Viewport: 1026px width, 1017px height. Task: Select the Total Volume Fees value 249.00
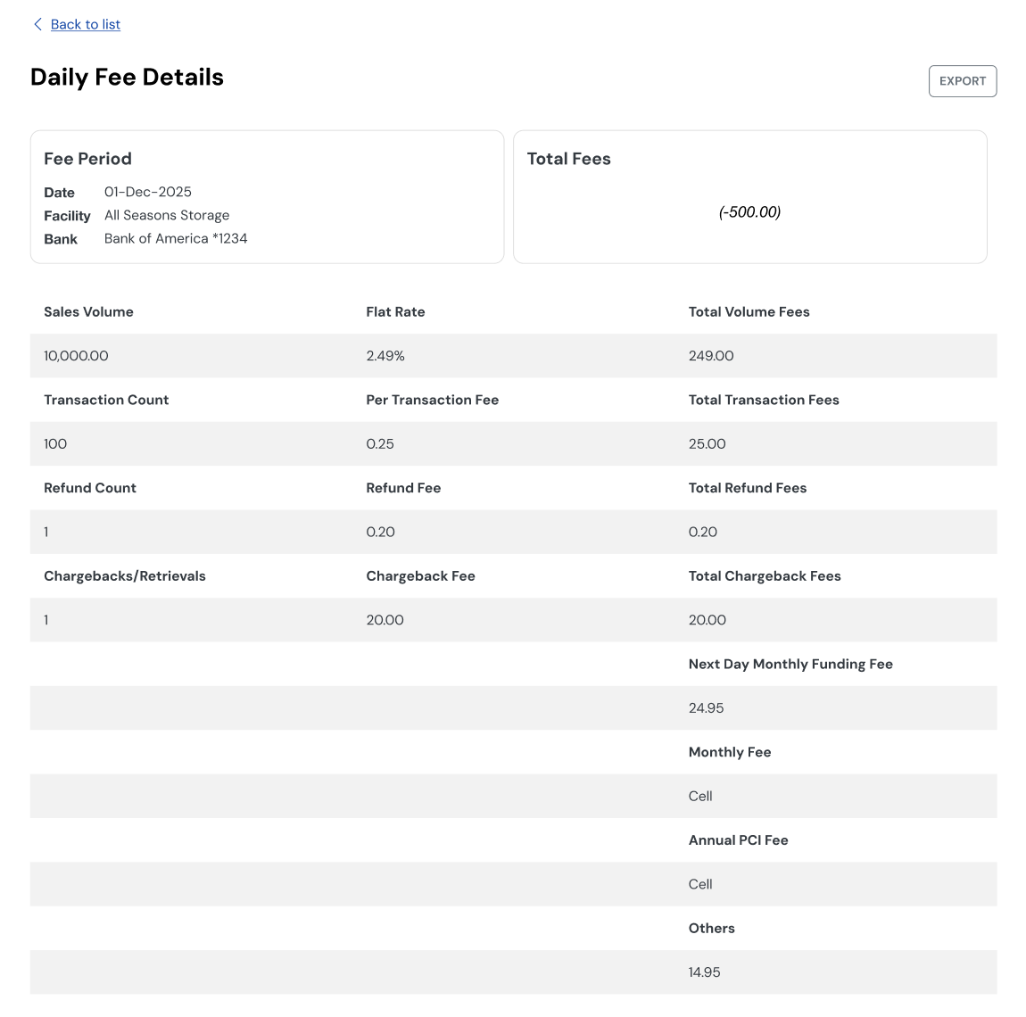click(x=711, y=356)
